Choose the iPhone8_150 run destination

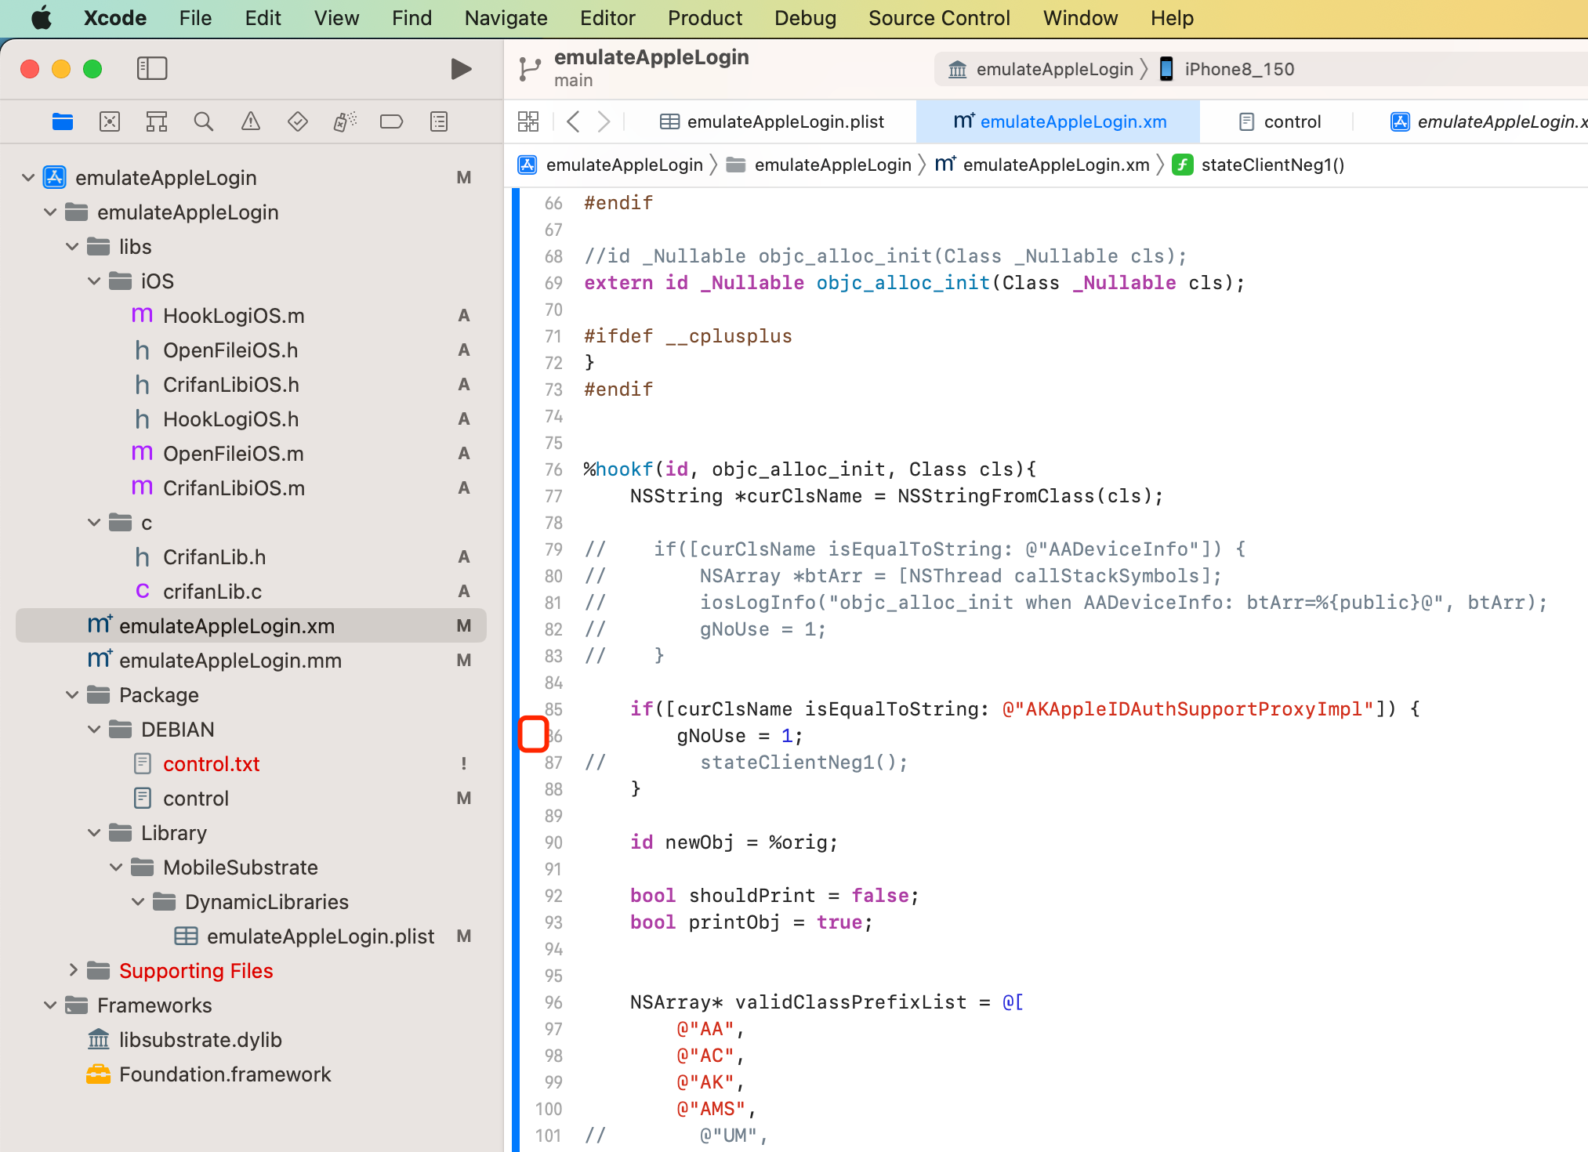[1227, 69]
